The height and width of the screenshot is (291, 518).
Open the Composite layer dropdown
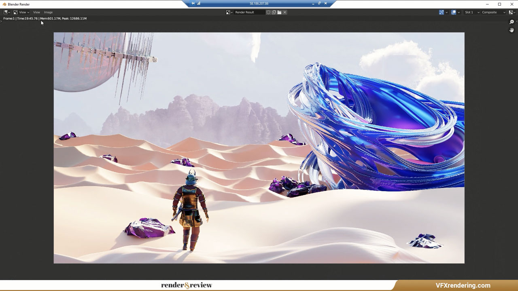[493, 12]
